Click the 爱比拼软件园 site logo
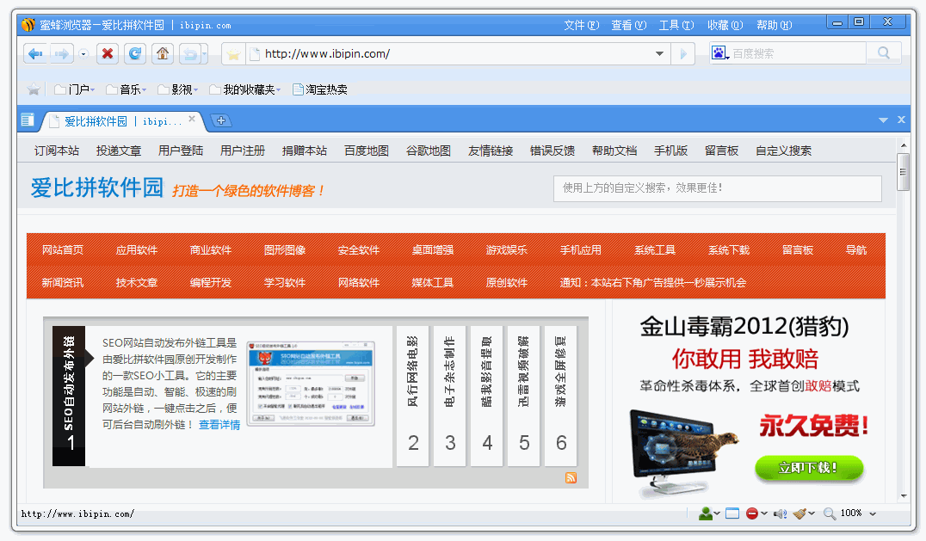 (97, 188)
